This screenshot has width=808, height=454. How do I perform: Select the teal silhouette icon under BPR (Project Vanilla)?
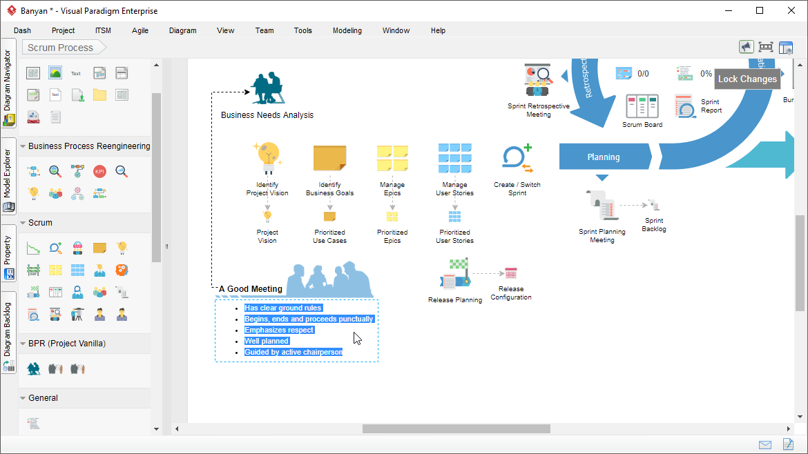point(34,368)
